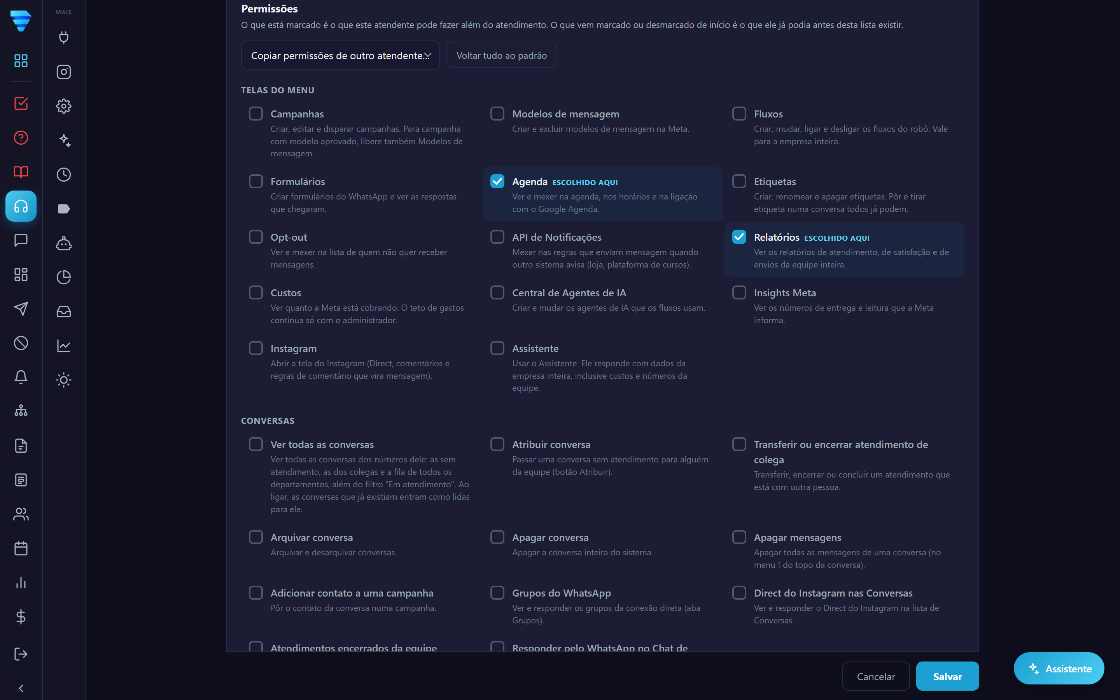Open the floating Assistente button
The image size is (1120, 700).
click(x=1059, y=668)
